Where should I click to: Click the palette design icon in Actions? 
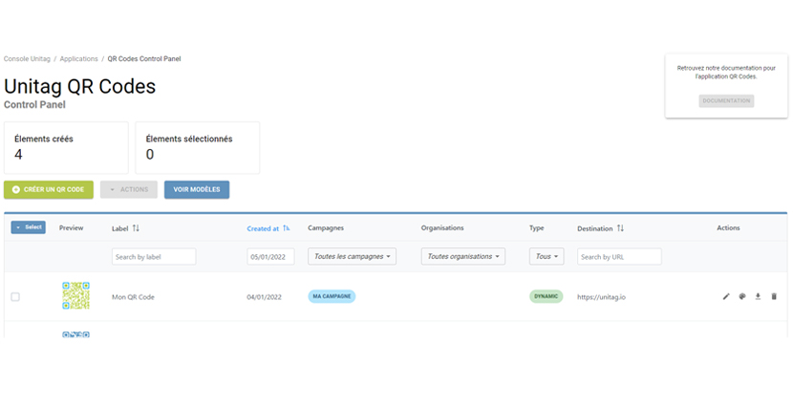[x=742, y=297]
